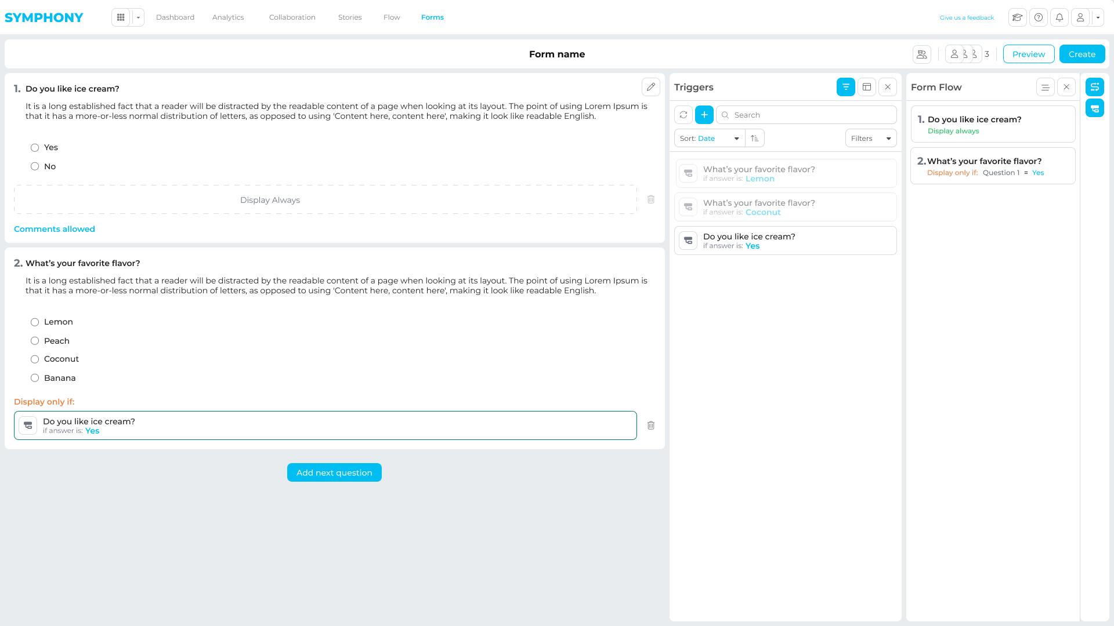
Task: Open the user account dropdown arrow
Action: pos(1098,17)
